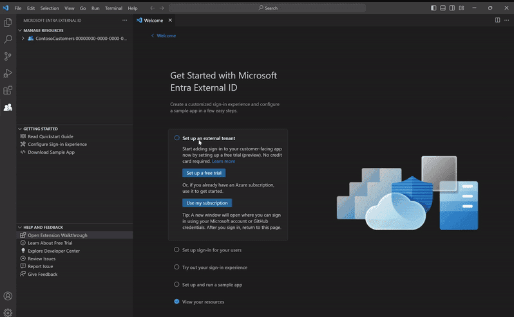This screenshot has height=317, width=514.
Task: Expand the ContosoCustomers tree node
Action: point(23,39)
